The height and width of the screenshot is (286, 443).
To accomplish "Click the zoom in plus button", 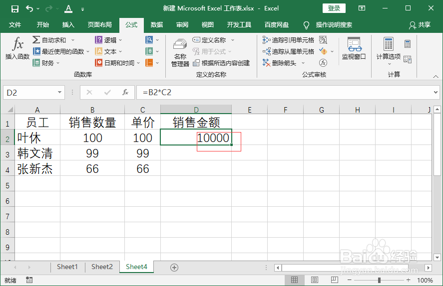I will pyautogui.click(x=408, y=280).
